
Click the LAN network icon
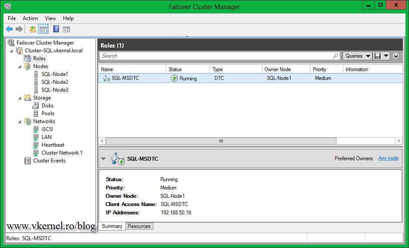(36, 137)
